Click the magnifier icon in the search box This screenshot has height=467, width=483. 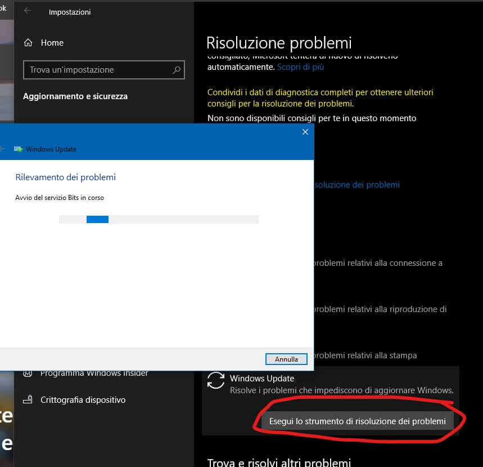pos(177,70)
